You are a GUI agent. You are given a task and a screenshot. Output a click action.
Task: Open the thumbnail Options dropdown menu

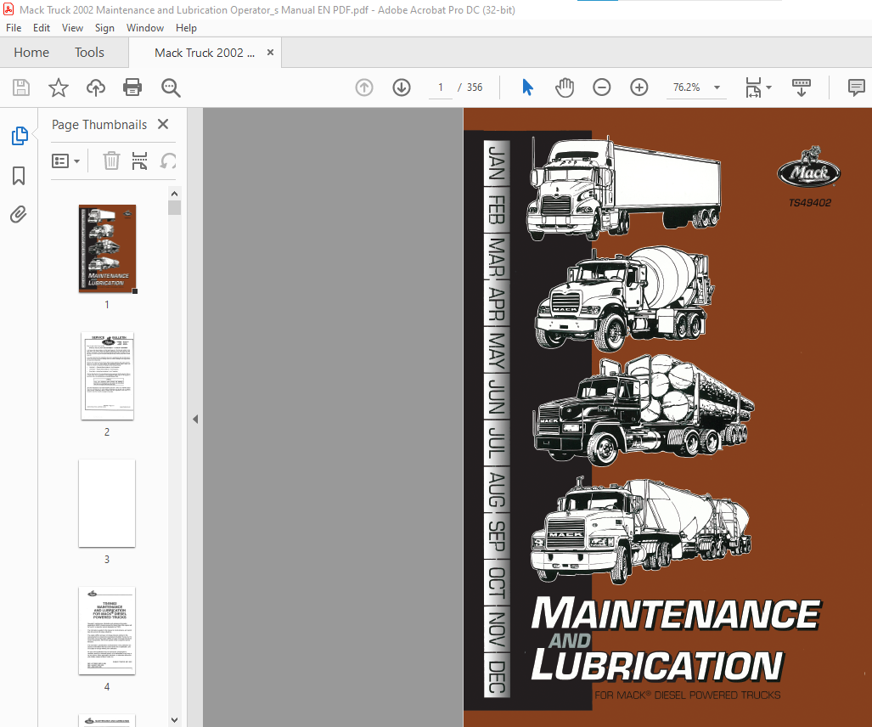[x=65, y=161]
